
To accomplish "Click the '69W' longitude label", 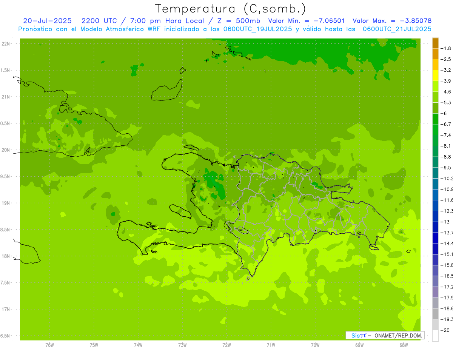I will 359,345.
